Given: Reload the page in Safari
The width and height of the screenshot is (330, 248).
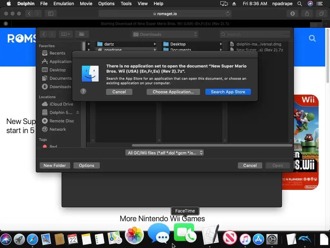Looking at the screenshot, I should [x=228, y=14].
